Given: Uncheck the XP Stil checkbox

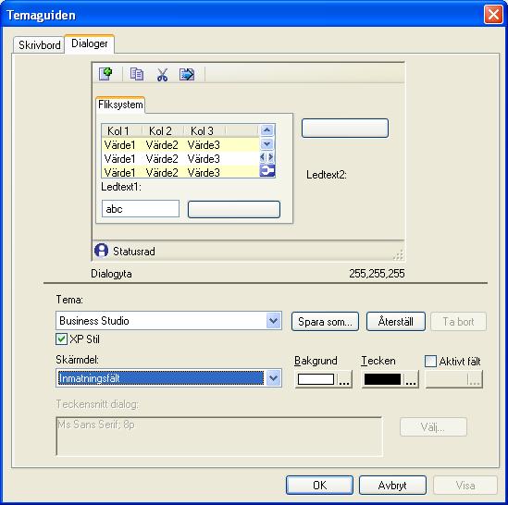Looking at the screenshot, I should pos(61,339).
